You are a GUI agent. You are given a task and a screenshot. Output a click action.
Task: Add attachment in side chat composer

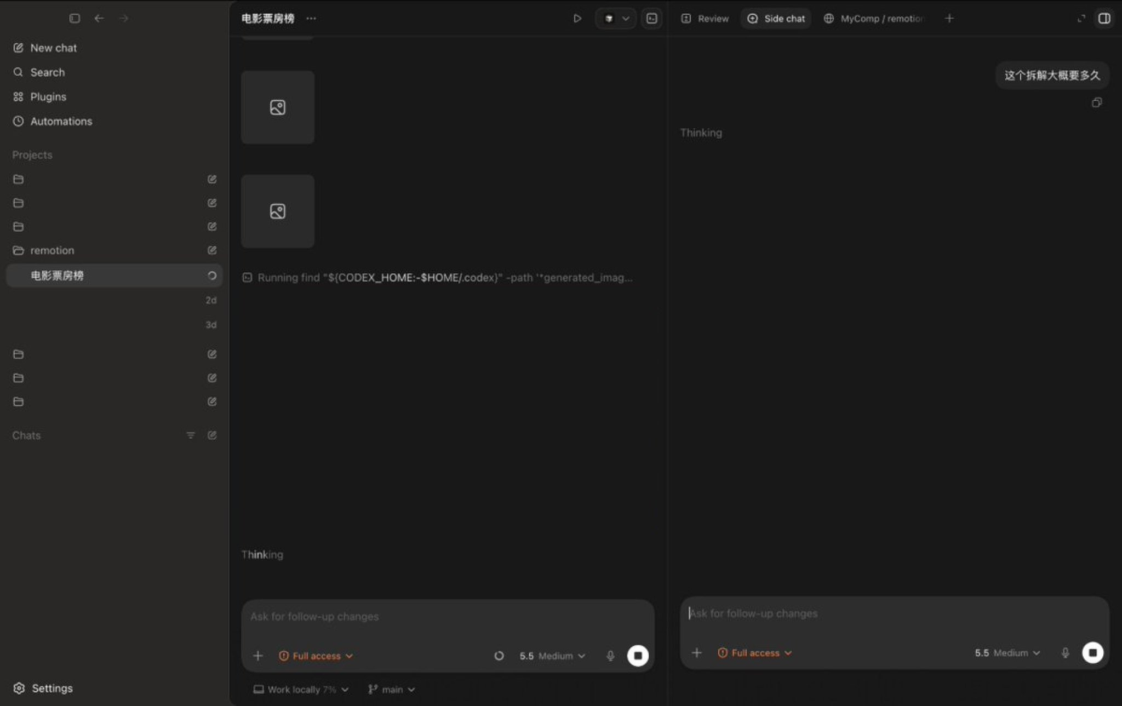pos(697,653)
